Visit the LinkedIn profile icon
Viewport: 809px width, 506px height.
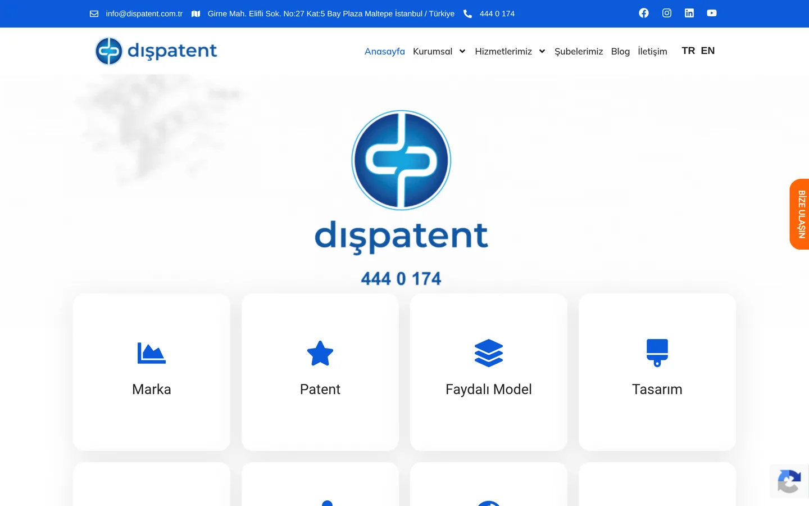[x=689, y=13]
